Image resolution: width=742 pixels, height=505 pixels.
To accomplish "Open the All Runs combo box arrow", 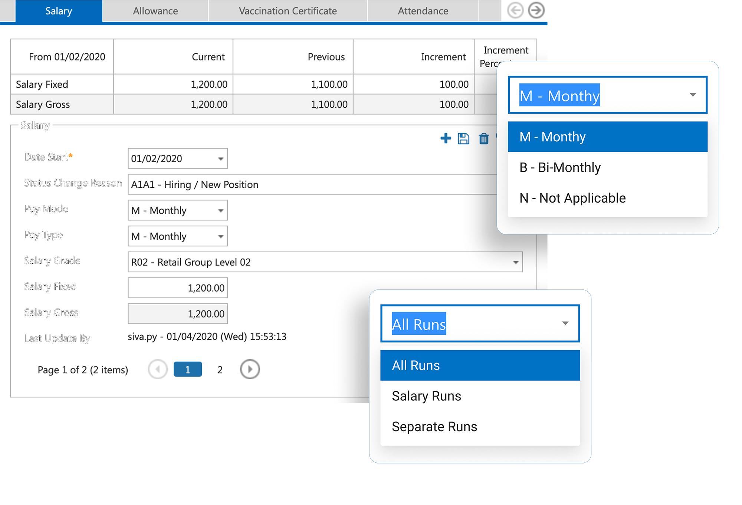I will (565, 324).
